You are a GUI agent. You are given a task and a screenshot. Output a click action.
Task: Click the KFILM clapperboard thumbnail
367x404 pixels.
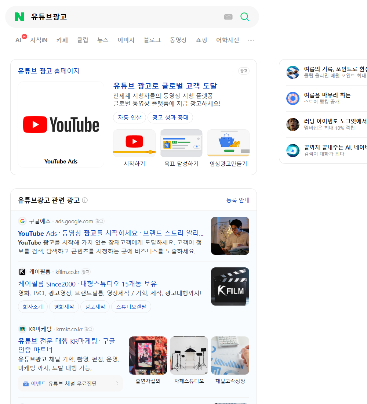point(230,286)
